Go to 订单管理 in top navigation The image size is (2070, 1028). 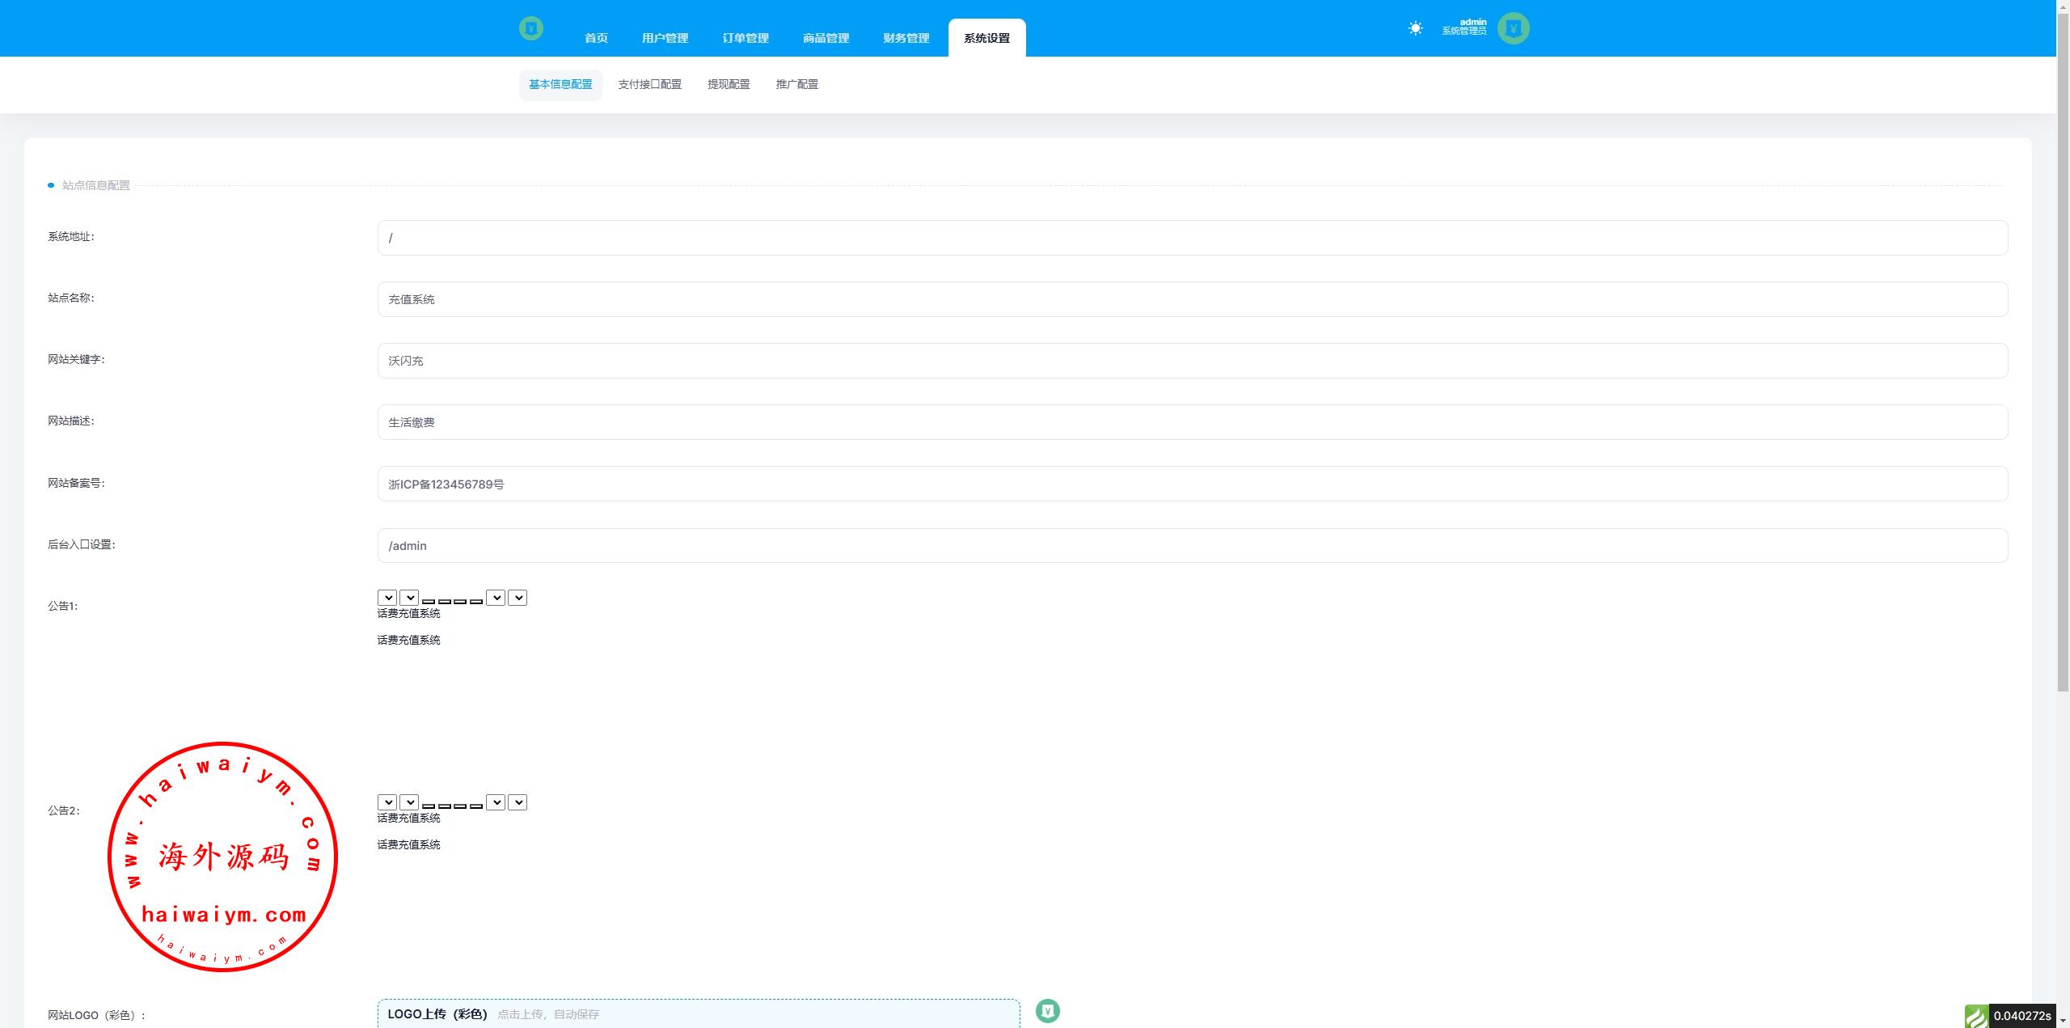pos(745,38)
